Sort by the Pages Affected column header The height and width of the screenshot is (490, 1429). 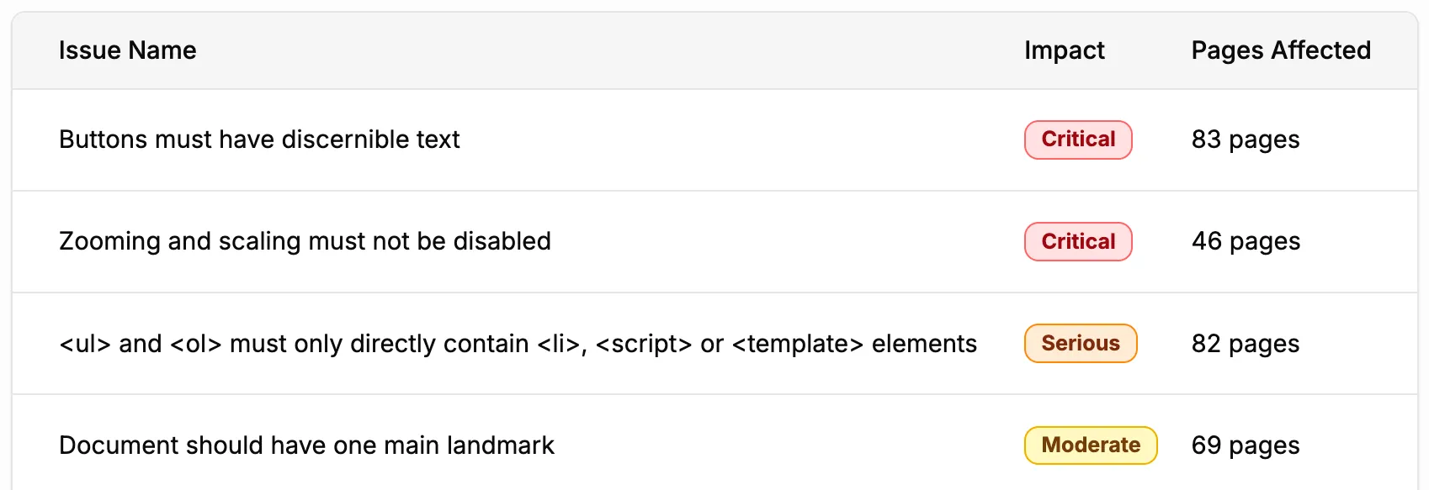pos(1280,50)
